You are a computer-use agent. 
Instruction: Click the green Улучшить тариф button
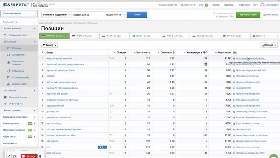pos(248,15)
